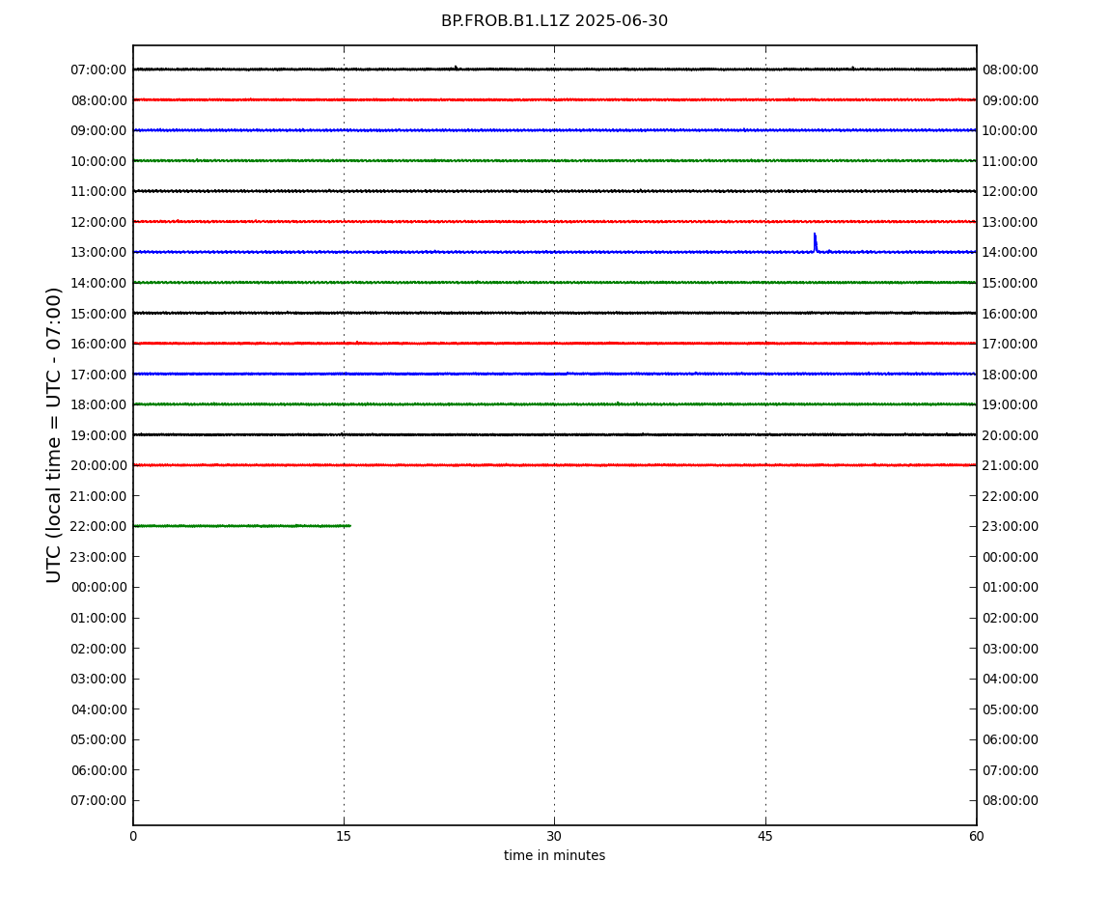This screenshot has height=917, width=1110.
Task: Click the right-axis label 00:00:00
Action: click(1011, 557)
